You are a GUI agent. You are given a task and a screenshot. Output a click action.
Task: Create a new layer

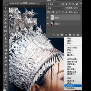pos(74,35)
